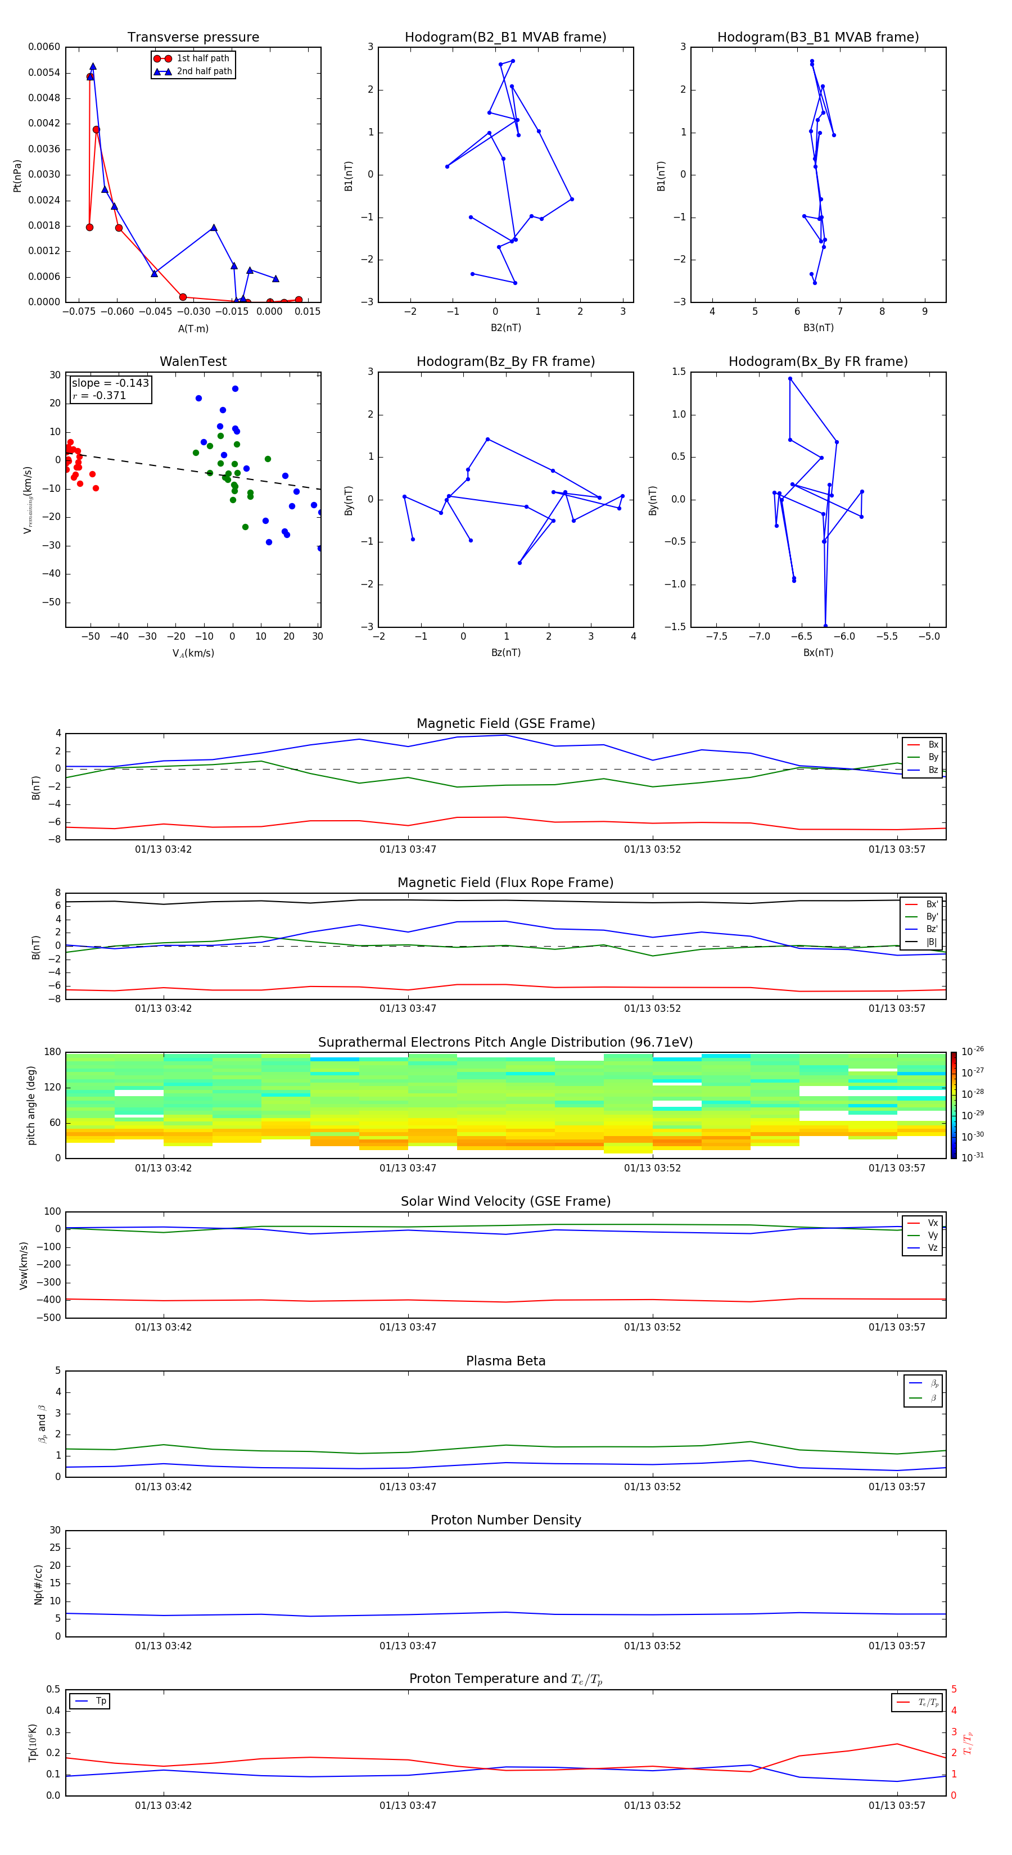Select 'Vz' in the velocity legend
This screenshot has height=1855, width=1012.
point(923,1247)
